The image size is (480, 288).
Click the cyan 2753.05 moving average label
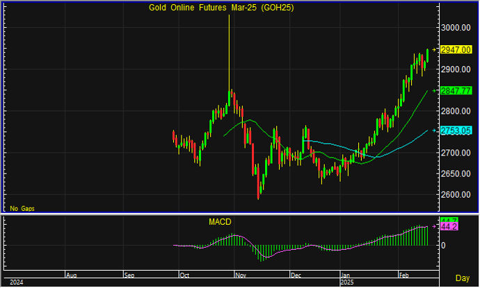[456, 130]
